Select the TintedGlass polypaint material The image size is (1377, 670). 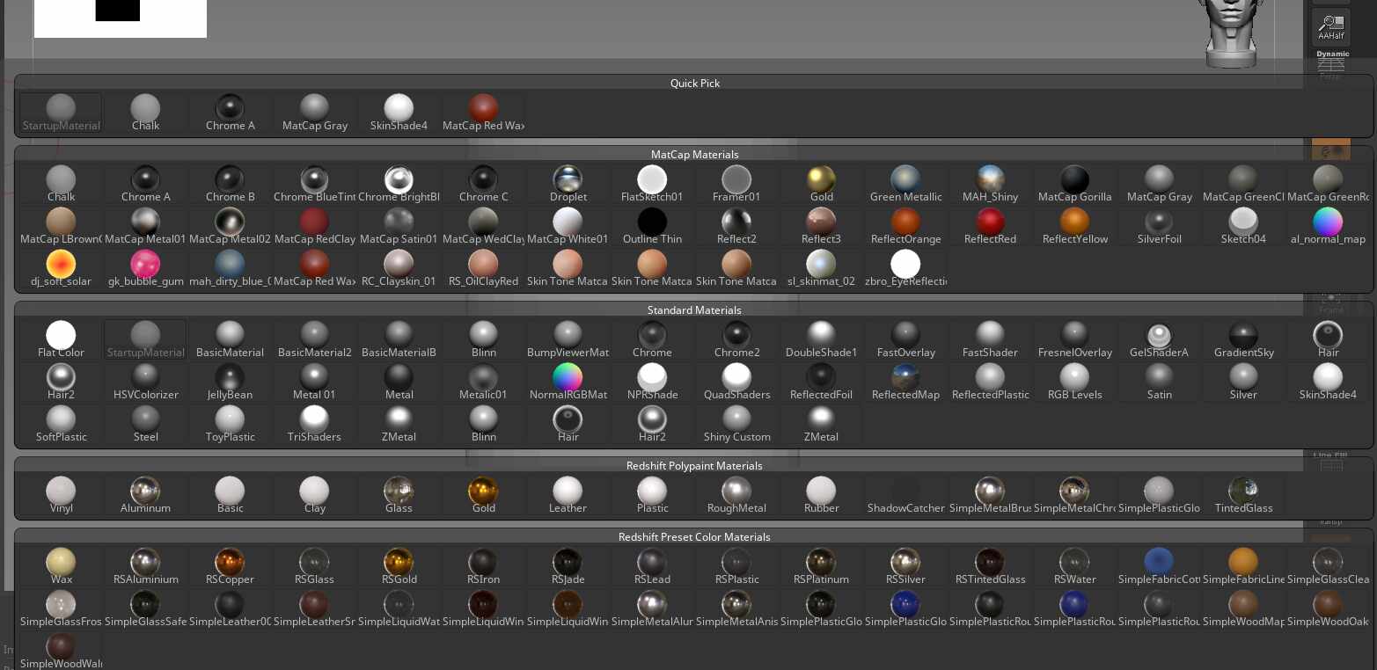click(x=1243, y=494)
